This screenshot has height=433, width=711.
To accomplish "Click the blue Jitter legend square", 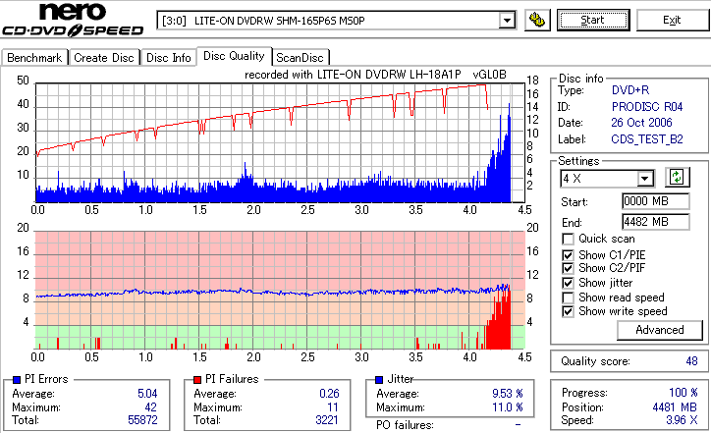I will [379, 380].
